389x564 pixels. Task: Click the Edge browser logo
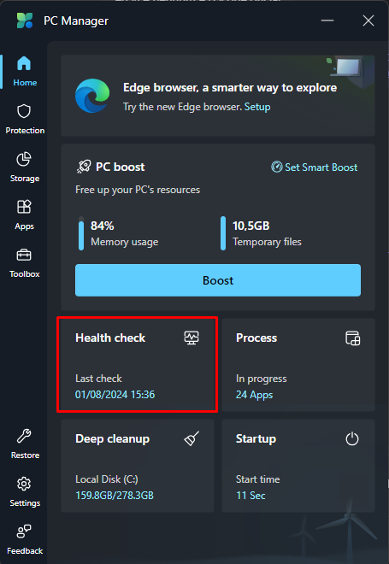pos(92,96)
